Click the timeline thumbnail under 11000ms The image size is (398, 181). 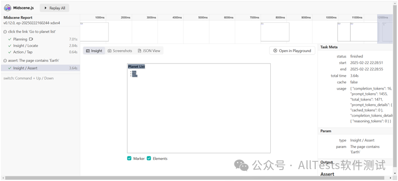[365, 32]
